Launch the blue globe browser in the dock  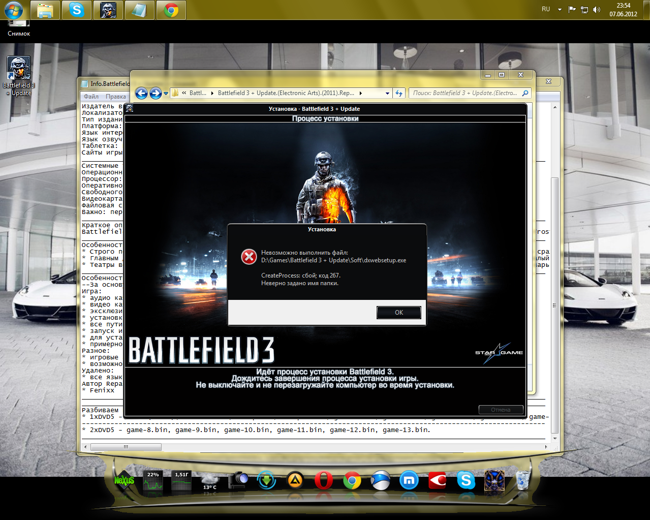click(x=381, y=480)
